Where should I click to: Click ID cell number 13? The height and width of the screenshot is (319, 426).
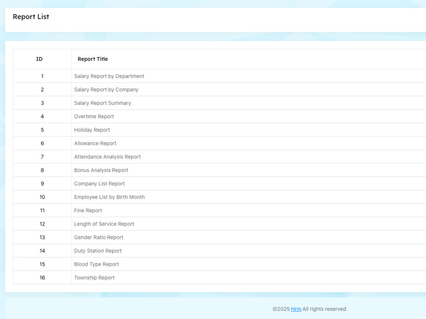coord(42,237)
